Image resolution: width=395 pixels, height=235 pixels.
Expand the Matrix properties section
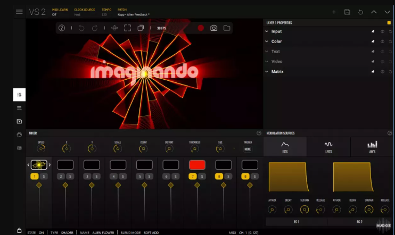pos(277,71)
